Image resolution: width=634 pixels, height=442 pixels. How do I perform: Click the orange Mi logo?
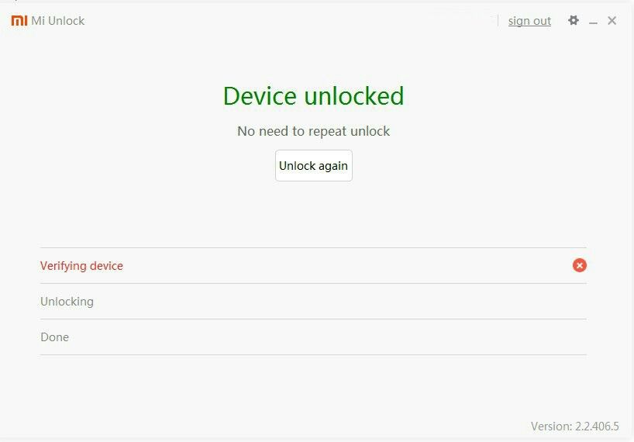(x=19, y=21)
